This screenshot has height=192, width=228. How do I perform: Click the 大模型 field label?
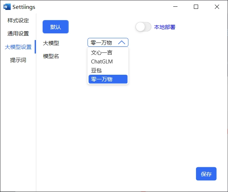pos(51,43)
